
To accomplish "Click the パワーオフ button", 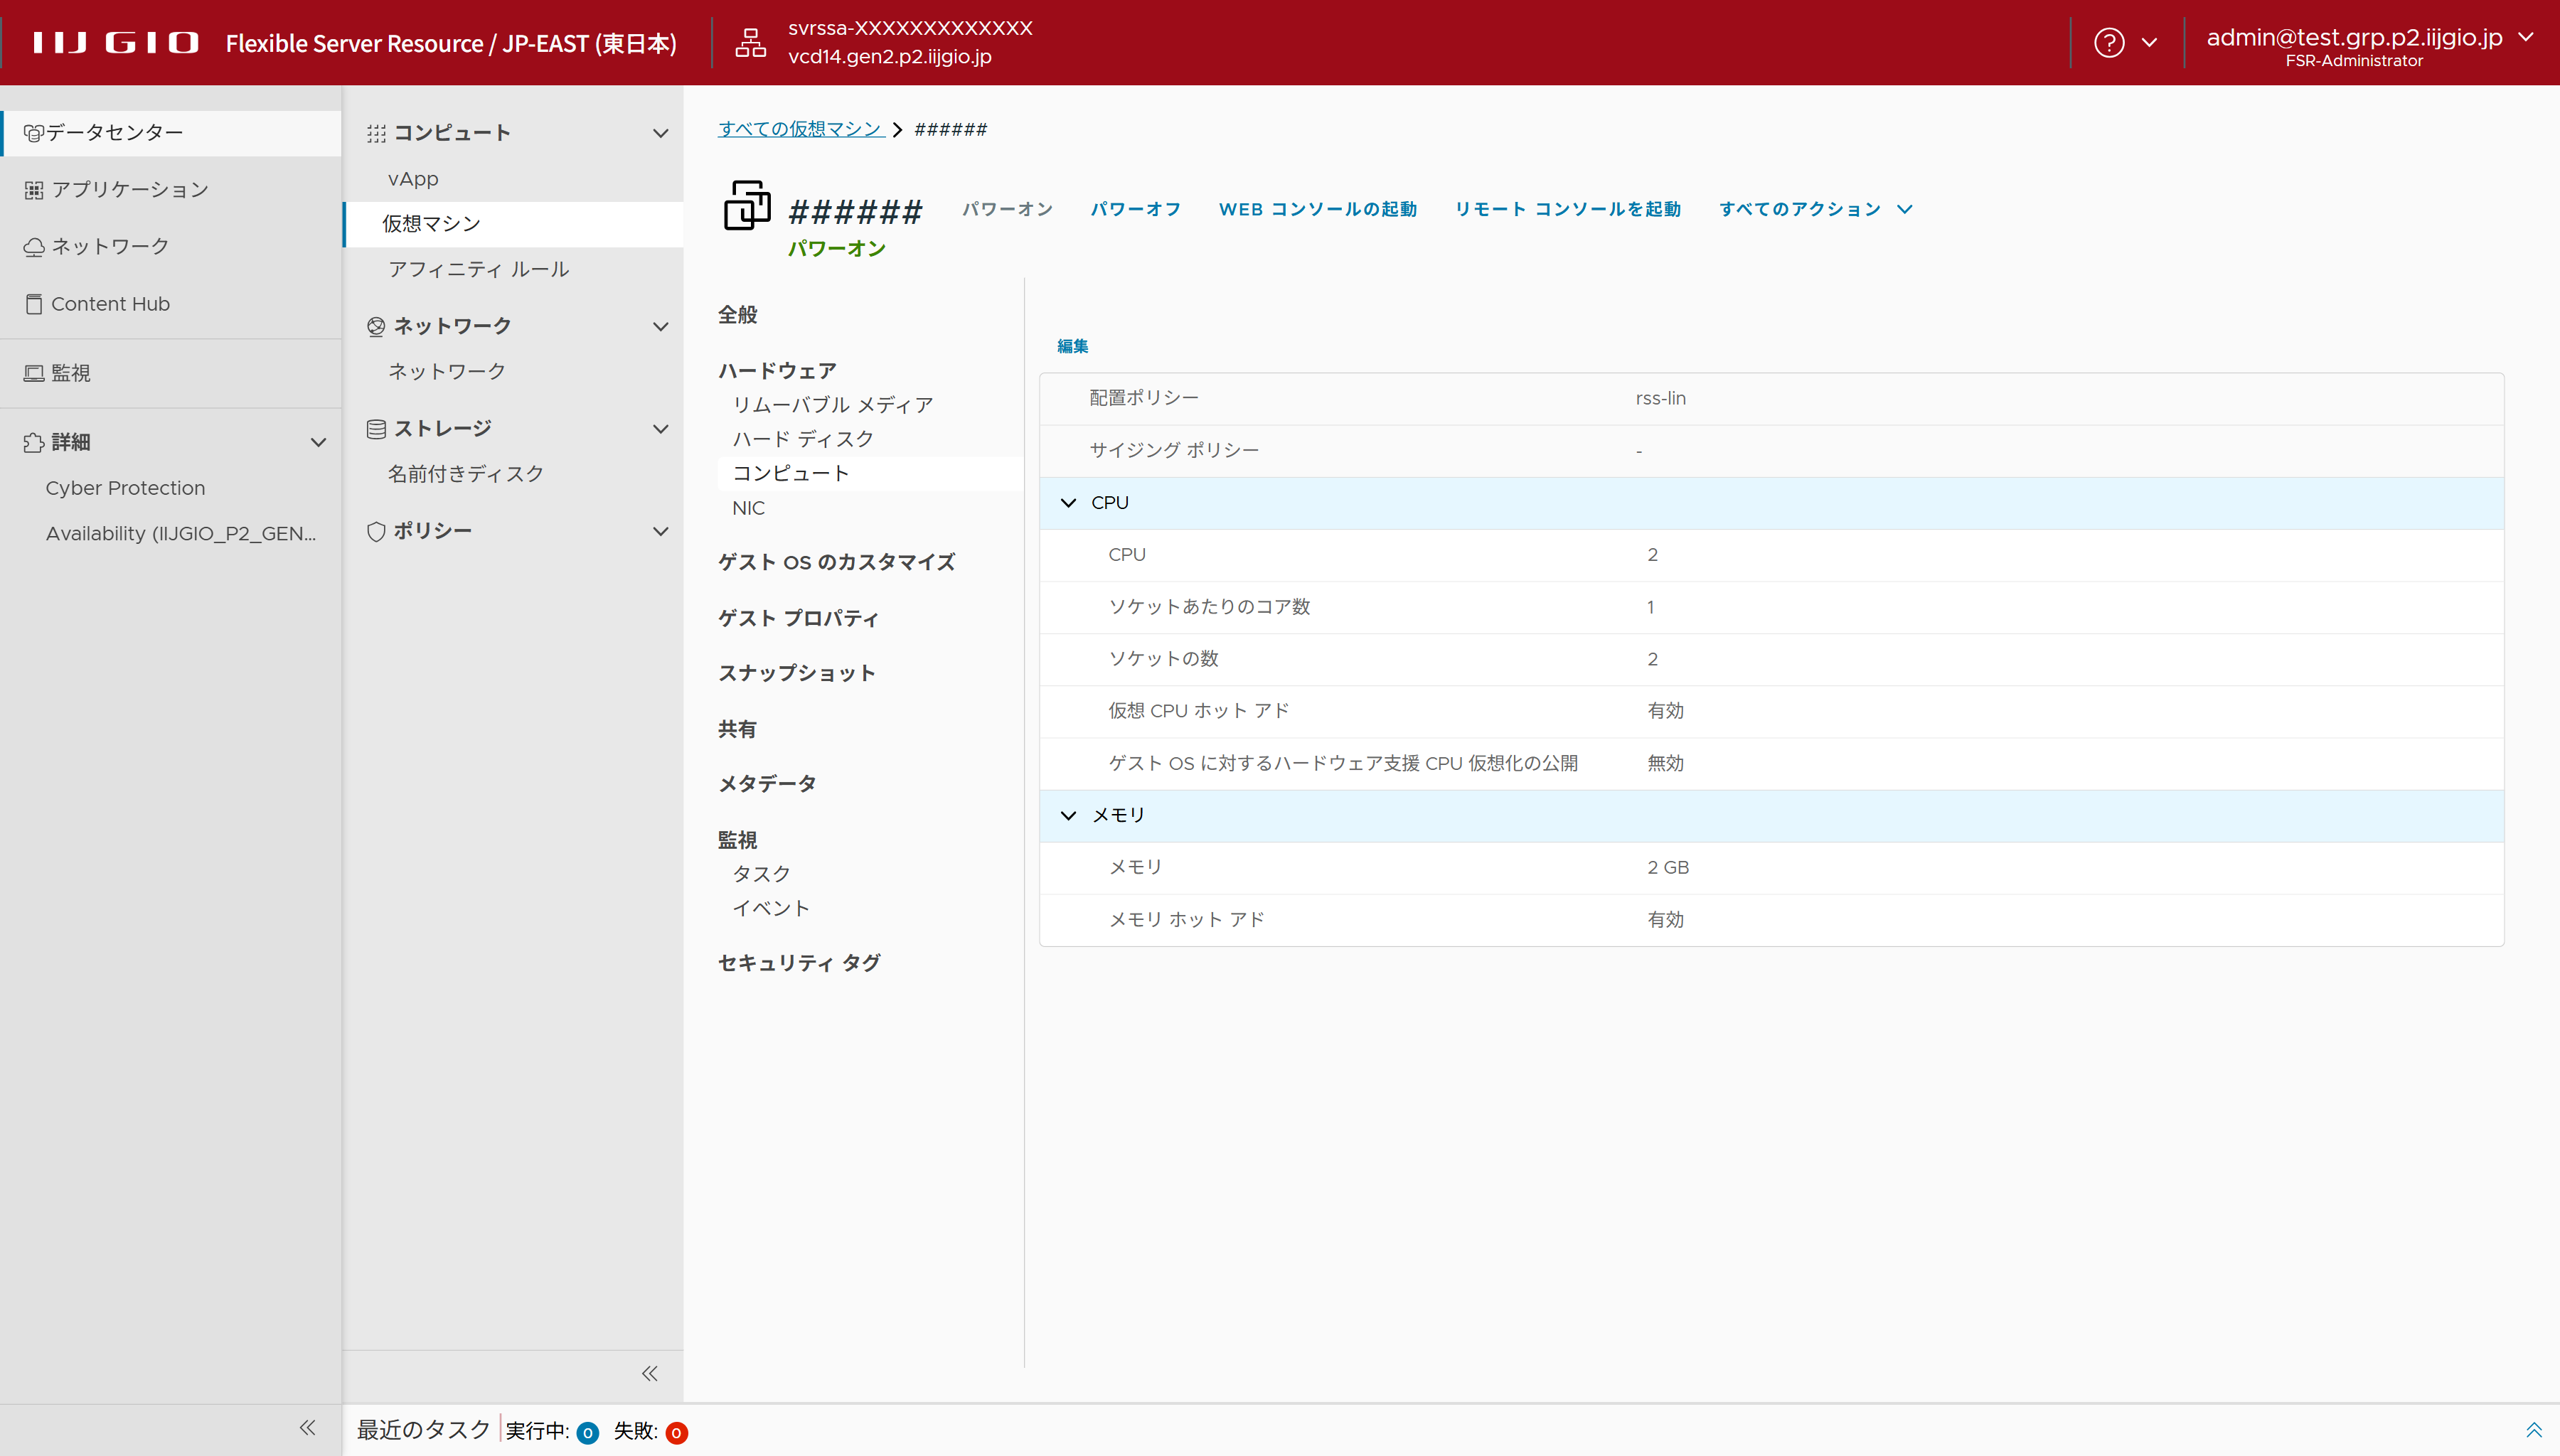I will pos(1135,209).
